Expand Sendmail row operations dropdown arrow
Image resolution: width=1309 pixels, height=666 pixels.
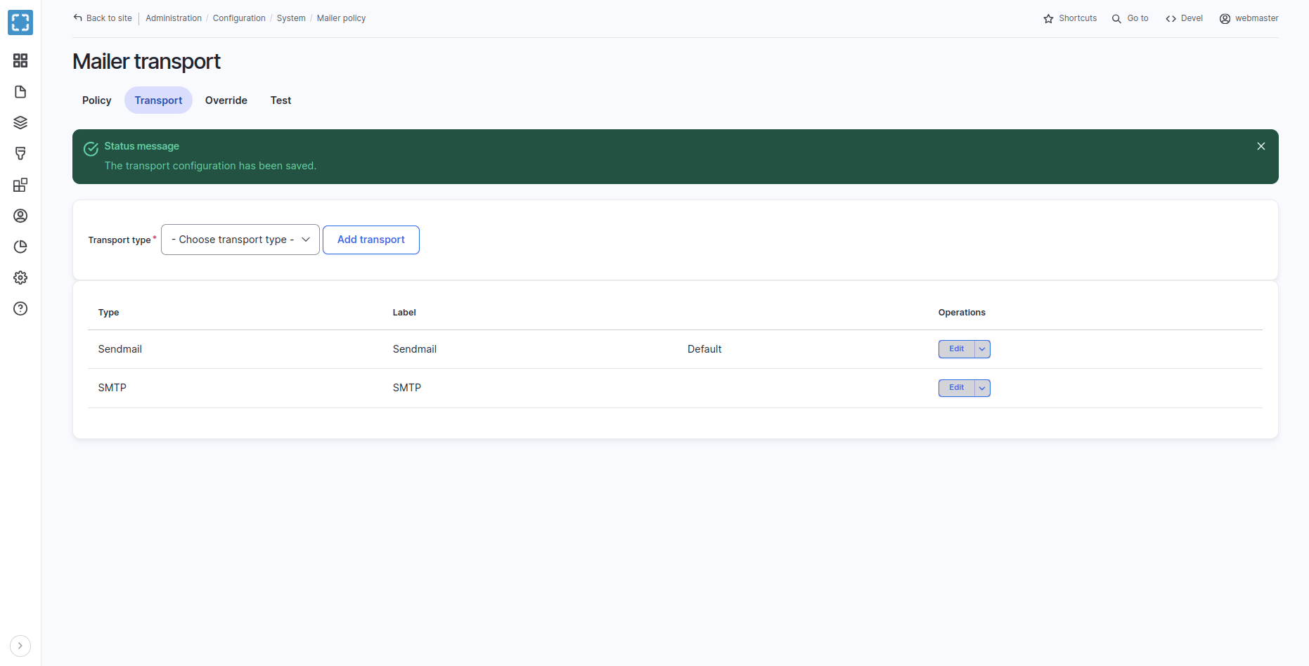(x=982, y=349)
